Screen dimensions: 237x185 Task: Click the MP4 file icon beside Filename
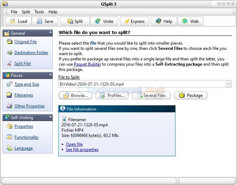[64, 119]
